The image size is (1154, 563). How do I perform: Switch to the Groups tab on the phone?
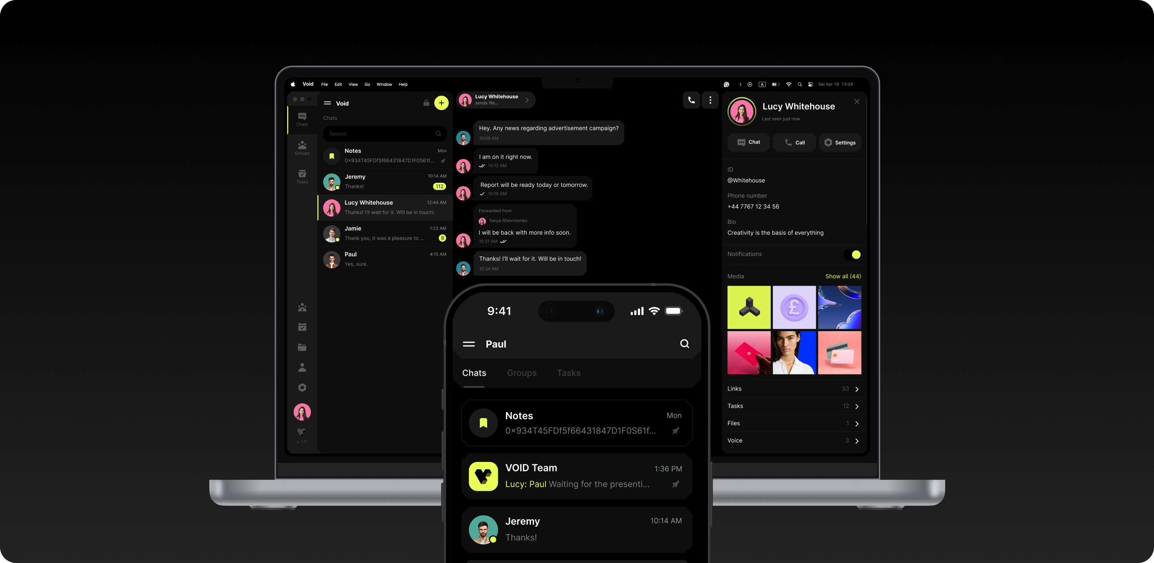pyautogui.click(x=522, y=373)
